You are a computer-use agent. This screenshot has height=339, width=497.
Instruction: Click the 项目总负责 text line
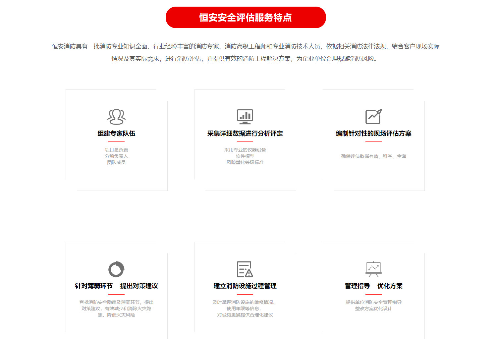tap(116, 150)
